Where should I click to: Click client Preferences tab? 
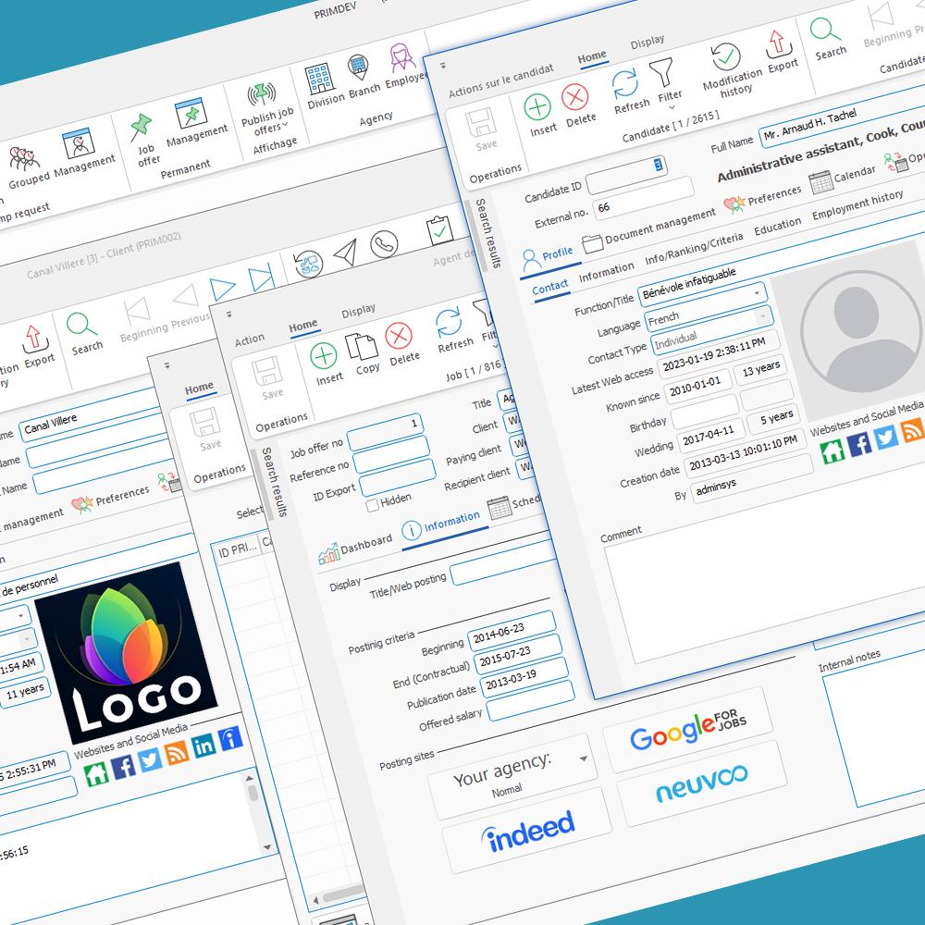[112, 500]
